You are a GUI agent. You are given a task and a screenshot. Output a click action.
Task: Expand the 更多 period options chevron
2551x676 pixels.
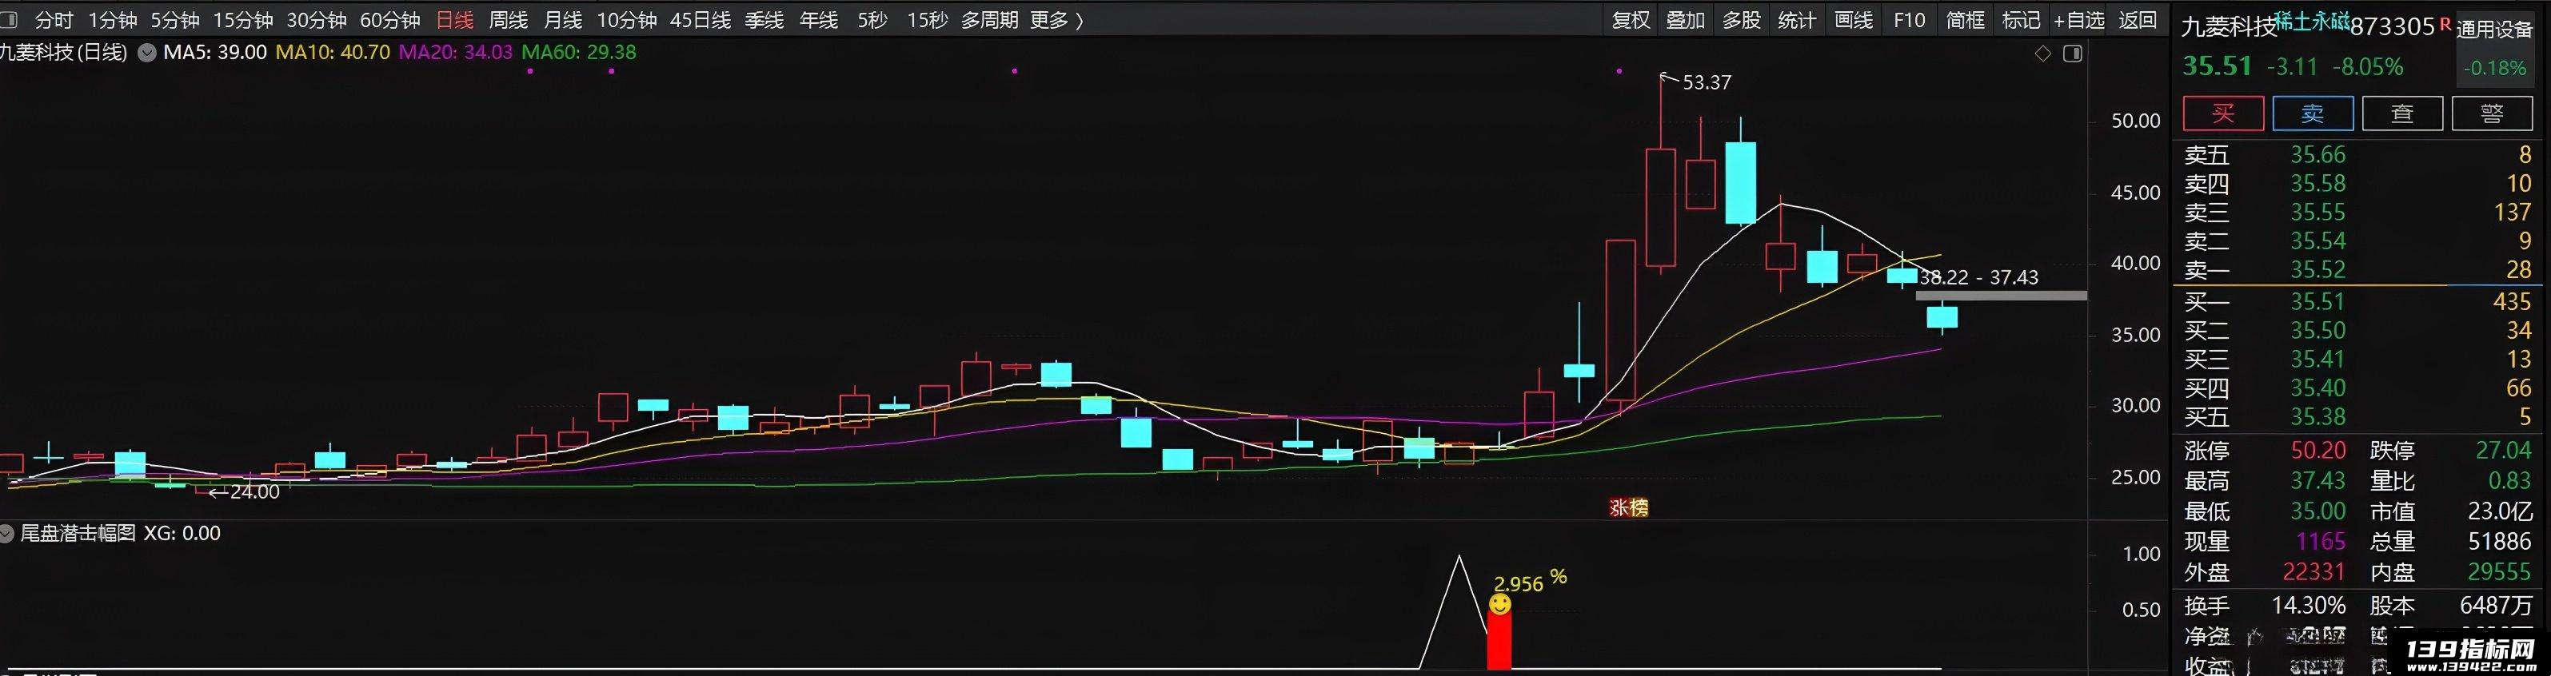1080,20
